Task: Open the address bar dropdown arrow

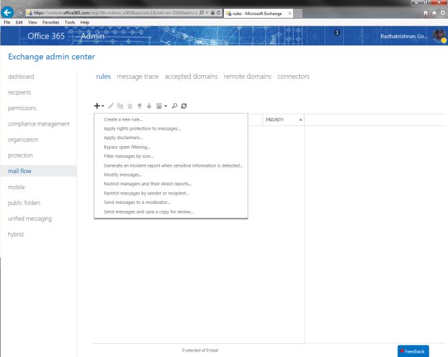Action: [207, 13]
